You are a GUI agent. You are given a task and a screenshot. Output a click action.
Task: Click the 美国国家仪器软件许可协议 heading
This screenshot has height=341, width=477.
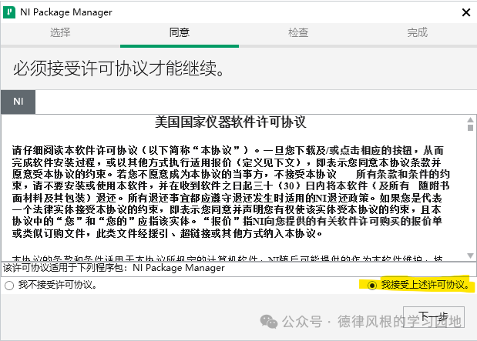230,122
